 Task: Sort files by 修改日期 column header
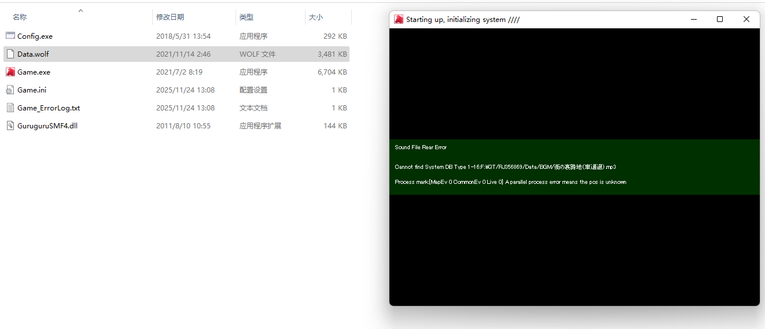(x=170, y=17)
